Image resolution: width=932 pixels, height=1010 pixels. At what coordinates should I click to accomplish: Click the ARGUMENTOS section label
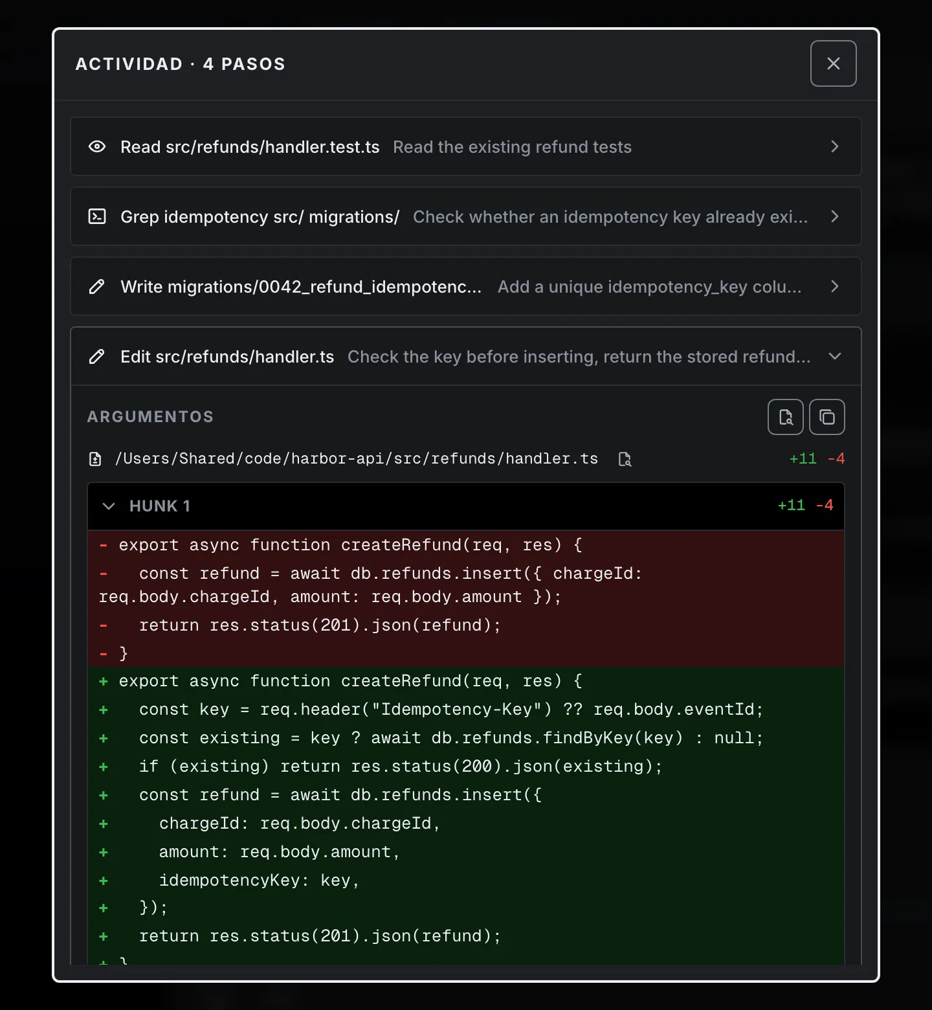point(150,416)
